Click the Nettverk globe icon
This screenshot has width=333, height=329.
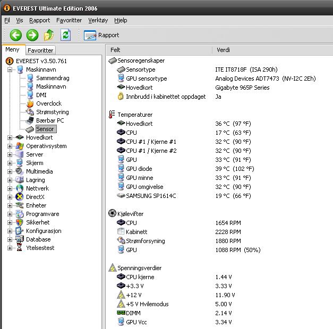(x=20, y=188)
